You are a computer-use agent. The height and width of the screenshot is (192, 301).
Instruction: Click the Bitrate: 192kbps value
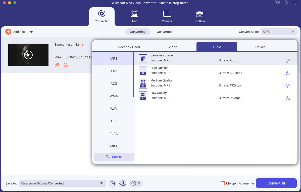click(230, 85)
